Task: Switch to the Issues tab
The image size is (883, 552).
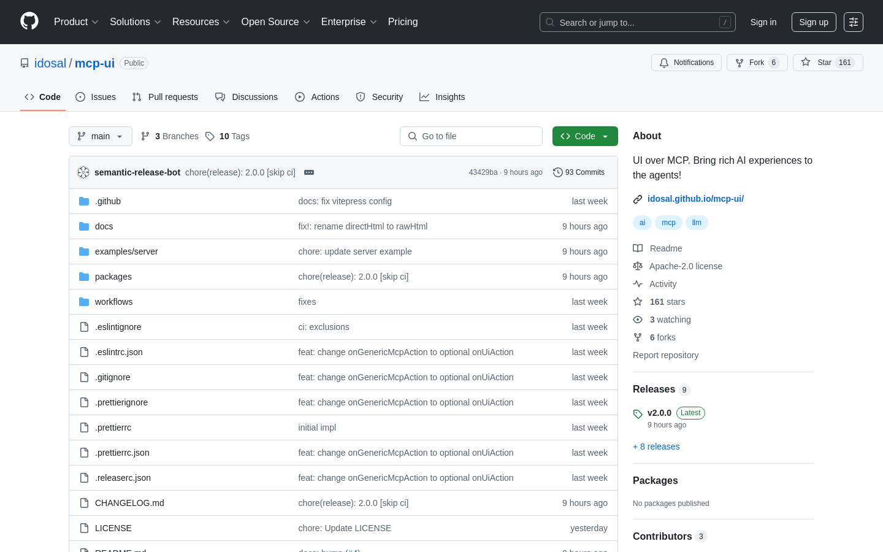Action: (x=96, y=97)
